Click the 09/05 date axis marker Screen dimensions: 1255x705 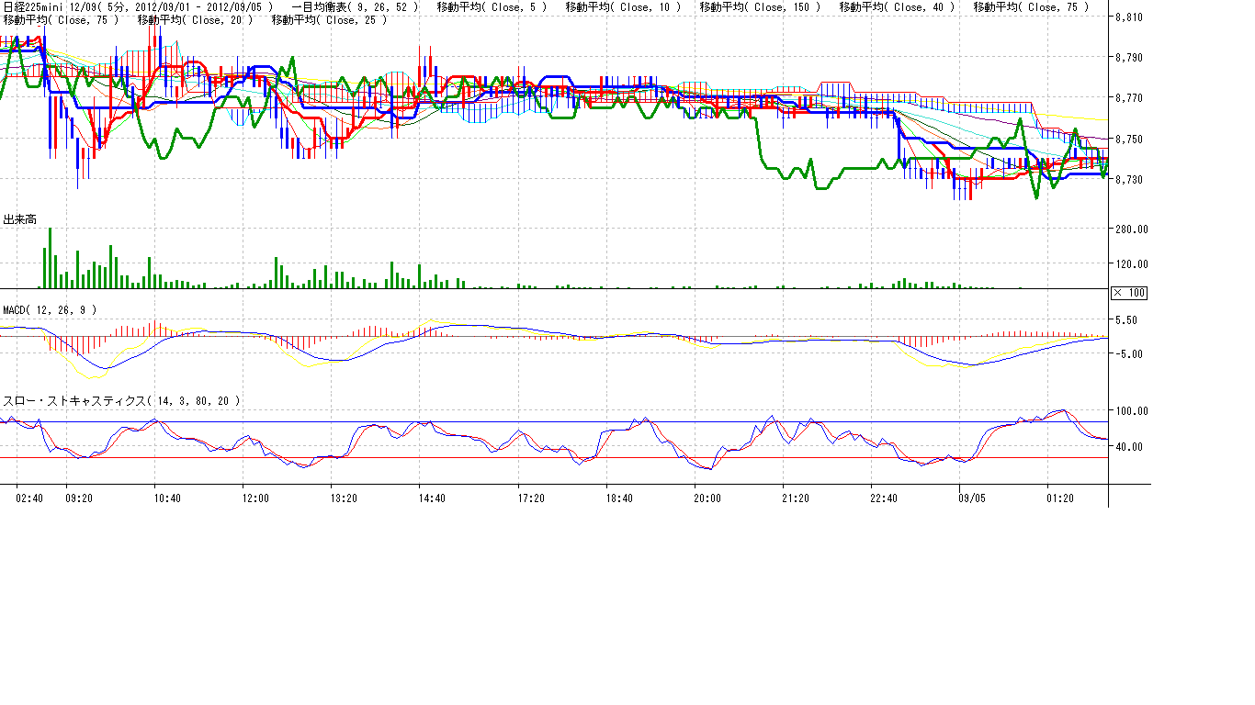coord(972,498)
